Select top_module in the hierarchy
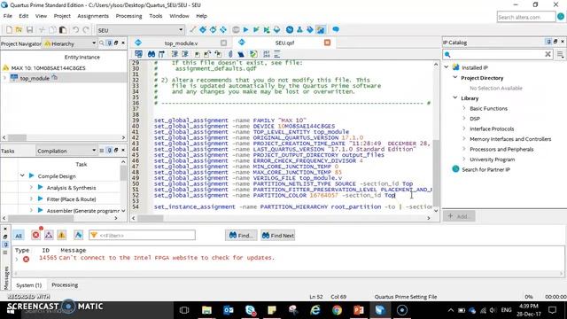Viewport: 567px width, 319px height. pyautogui.click(x=35, y=78)
